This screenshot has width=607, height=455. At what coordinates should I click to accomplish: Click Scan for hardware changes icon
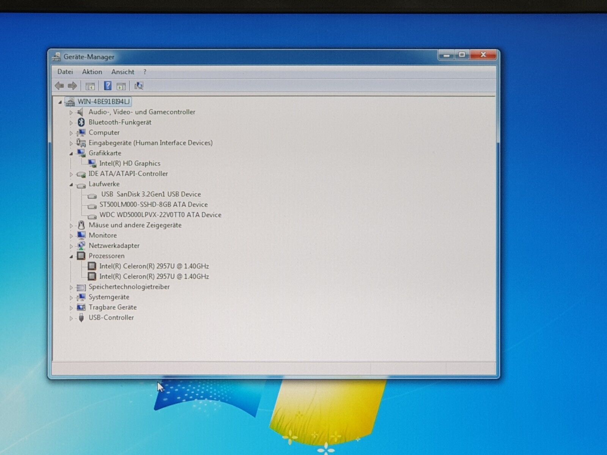pyautogui.click(x=139, y=86)
